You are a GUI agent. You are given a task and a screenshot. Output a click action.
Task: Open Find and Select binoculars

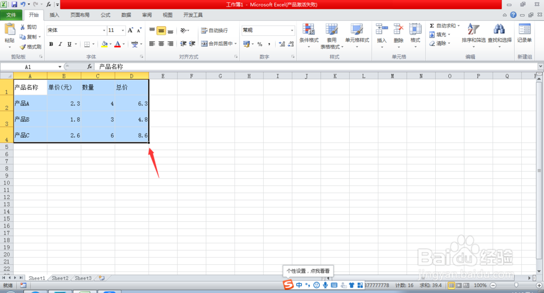(x=499, y=35)
